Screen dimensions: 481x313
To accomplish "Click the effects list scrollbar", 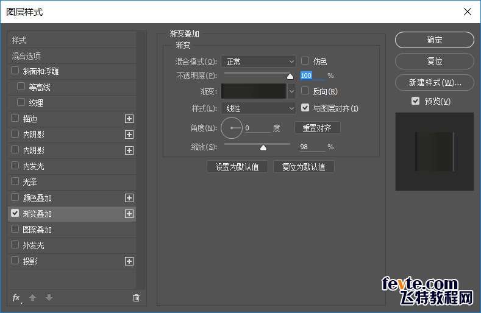I will [141, 160].
